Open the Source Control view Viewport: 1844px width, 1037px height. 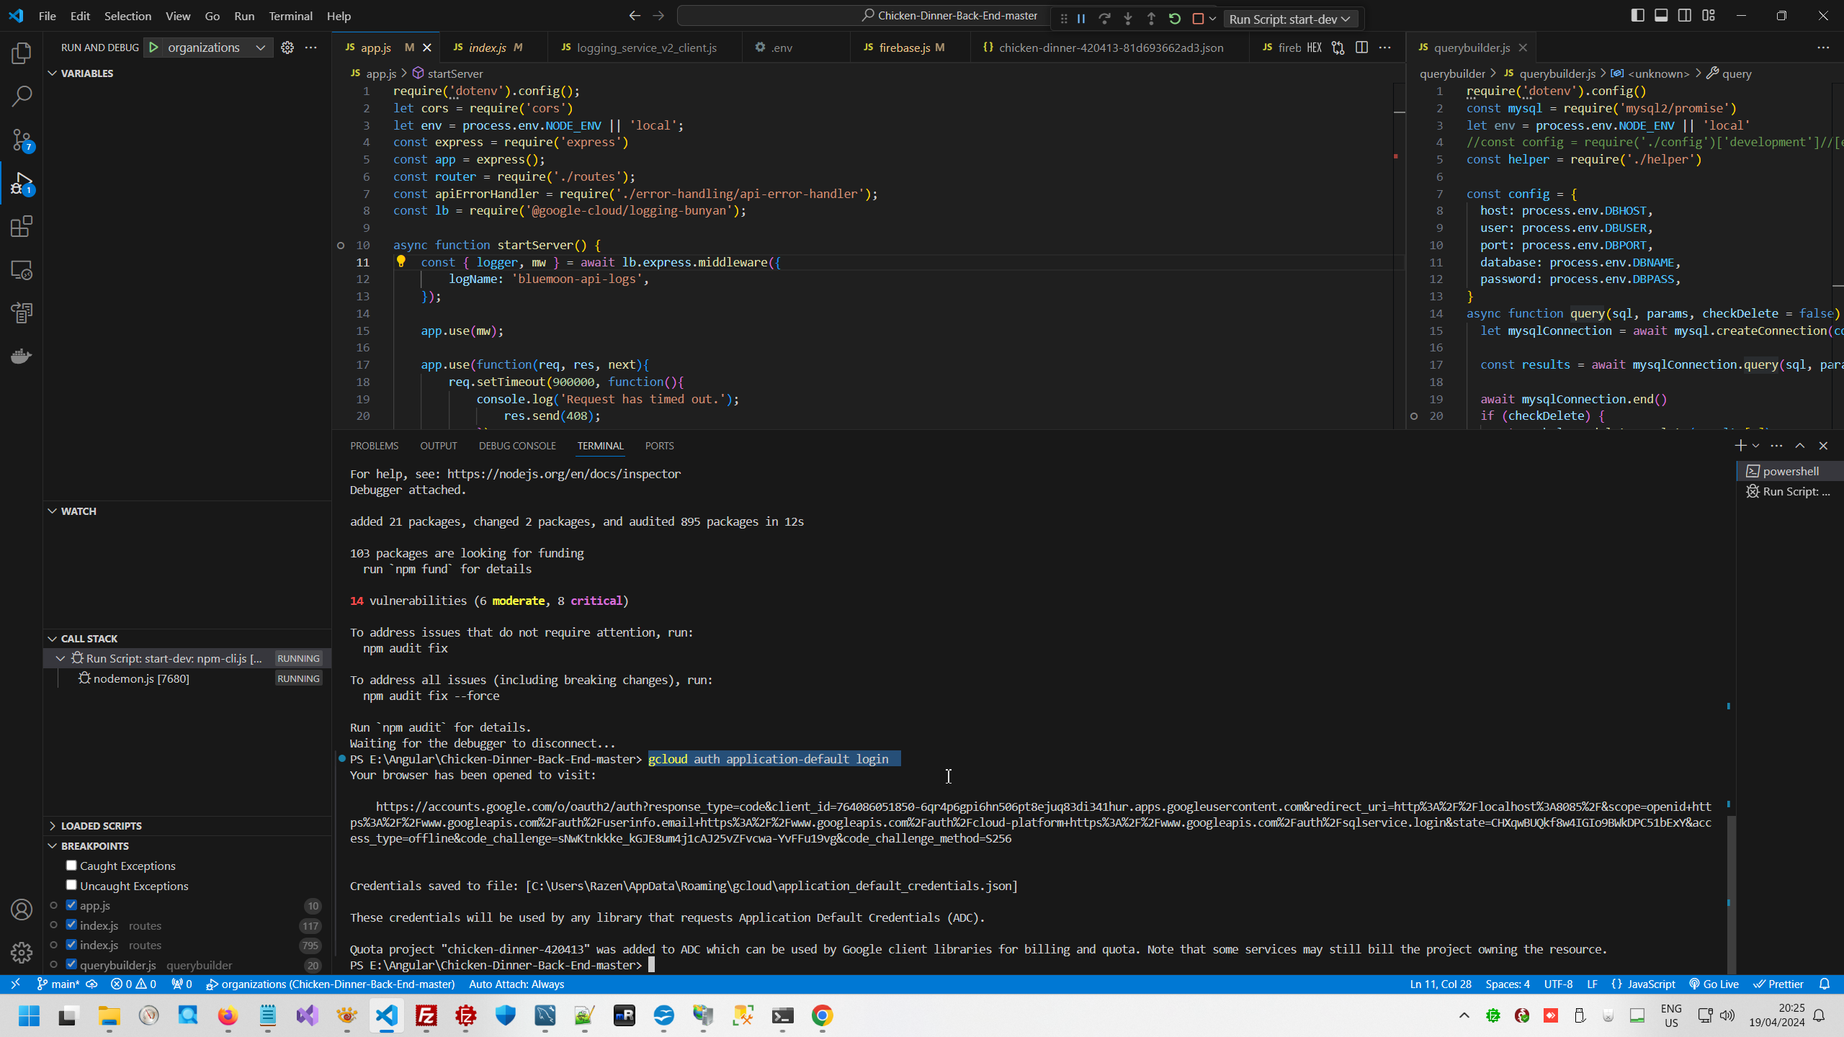tap(22, 140)
